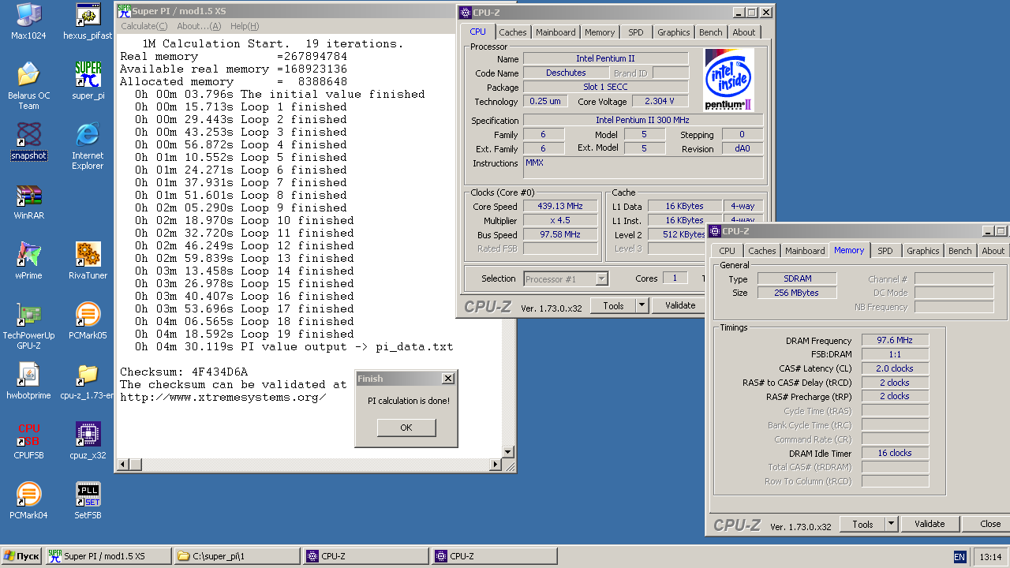Click the Intel Pentium II name field

pyautogui.click(x=606, y=59)
